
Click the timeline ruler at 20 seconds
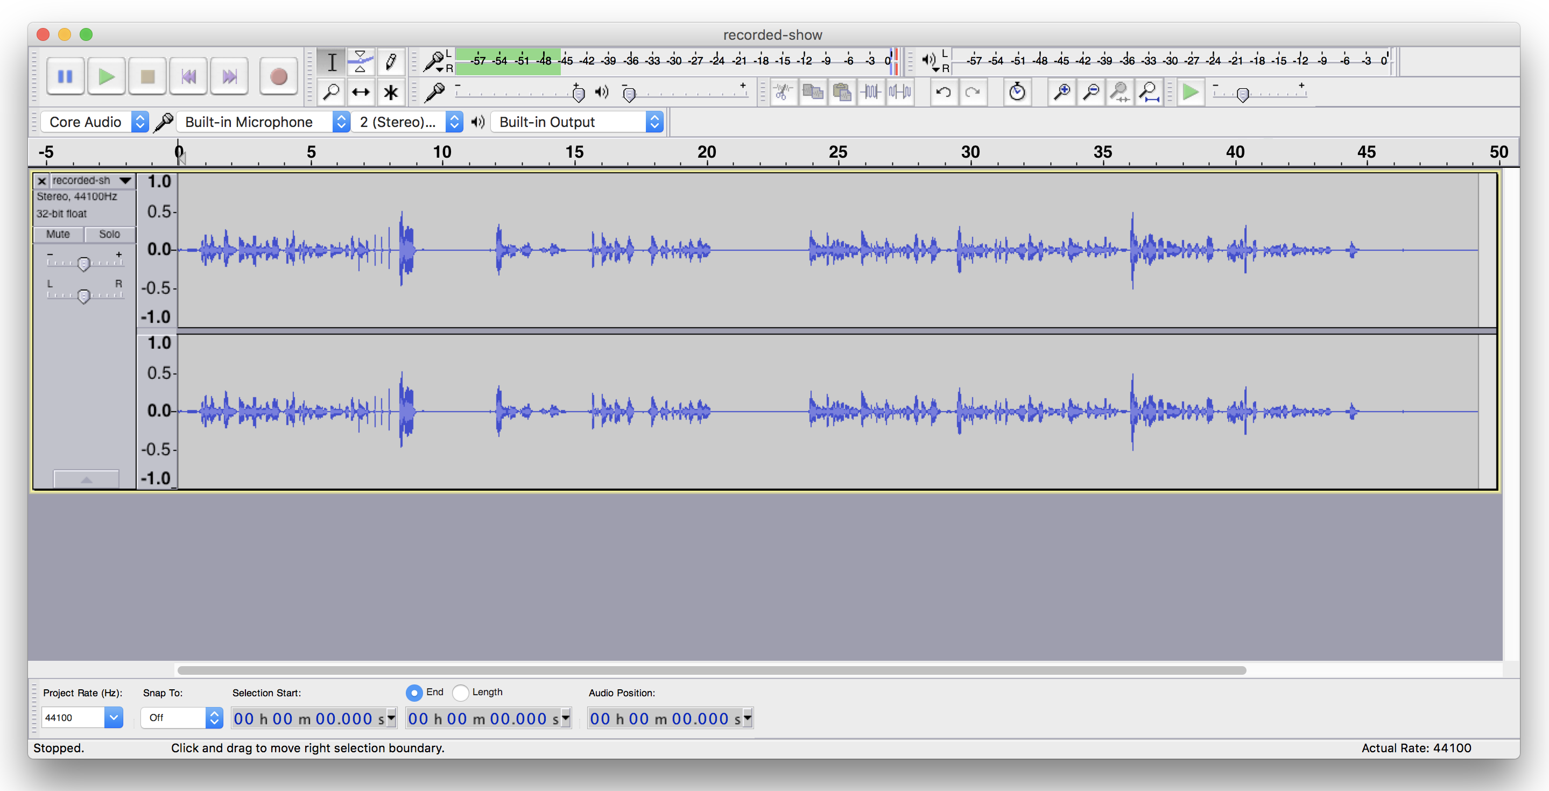[707, 153]
